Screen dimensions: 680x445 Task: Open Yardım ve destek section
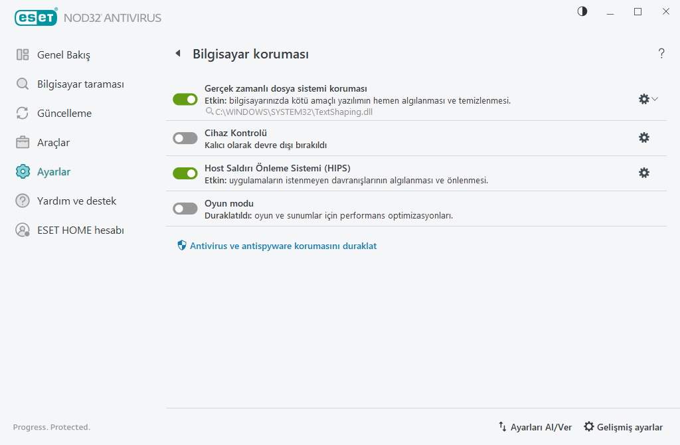(77, 201)
